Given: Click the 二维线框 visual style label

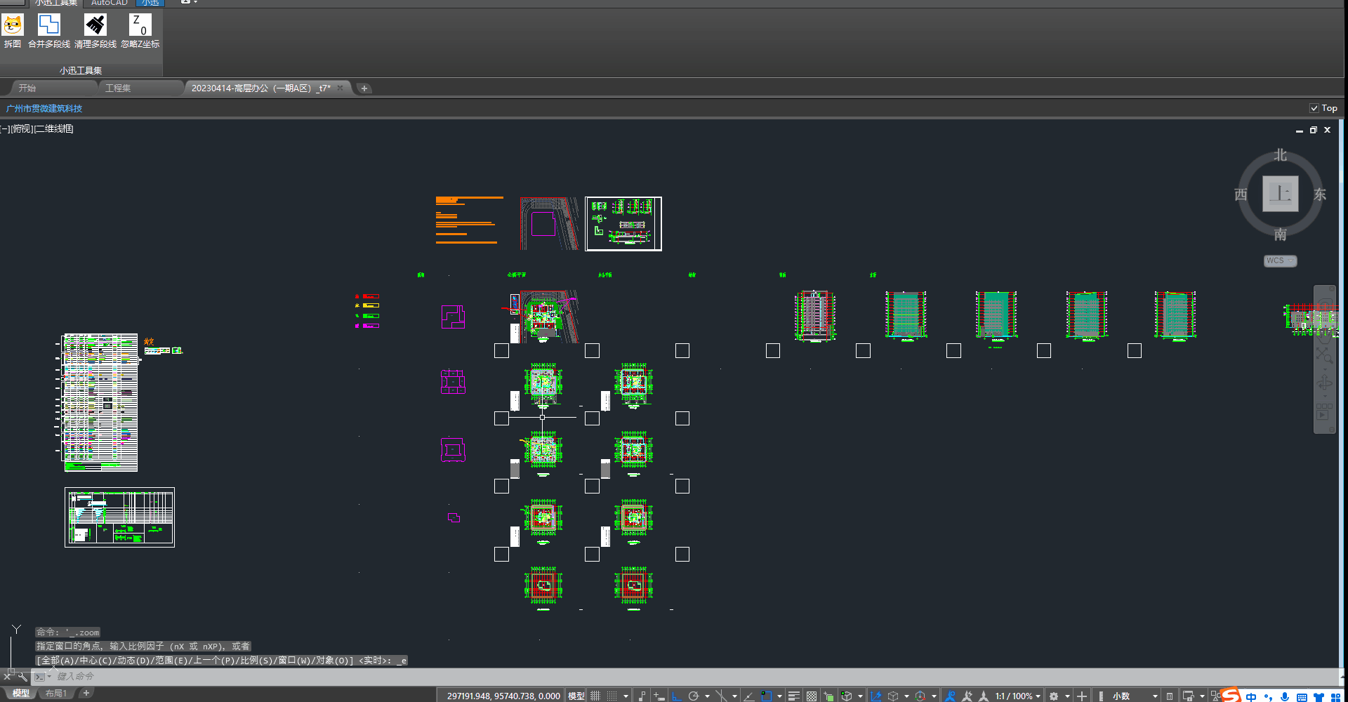Looking at the screenshot, I should click(x=54, y=128).
